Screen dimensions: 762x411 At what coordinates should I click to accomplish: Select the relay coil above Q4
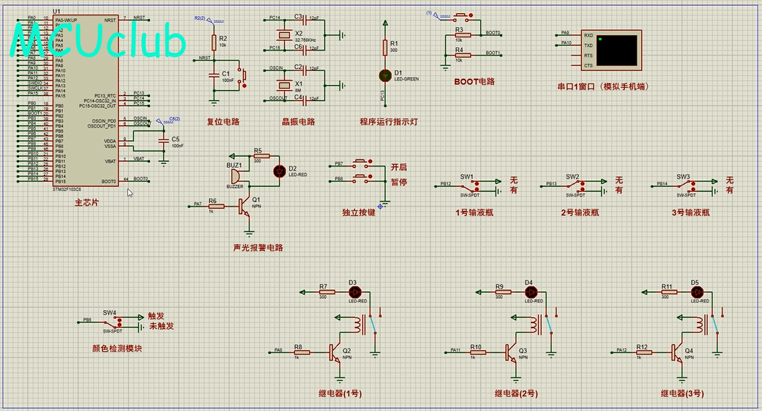(701, 325)
